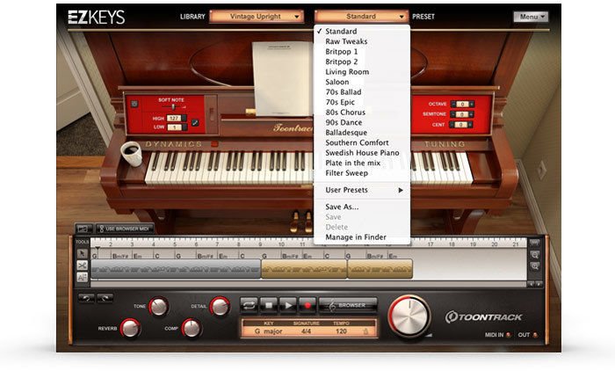Choose the Raw Tweaks preset
615x378 pixels.
coord(362,41)
